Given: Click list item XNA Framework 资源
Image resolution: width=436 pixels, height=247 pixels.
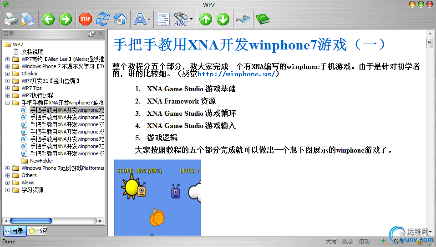Looking at the screenshot, I should click(181, 101).
